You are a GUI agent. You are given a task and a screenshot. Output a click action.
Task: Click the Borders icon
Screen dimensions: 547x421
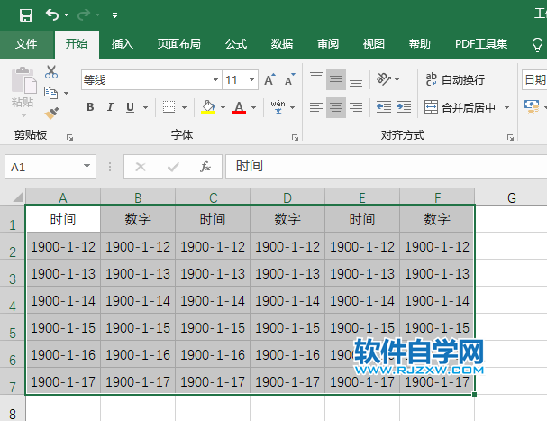169,107
